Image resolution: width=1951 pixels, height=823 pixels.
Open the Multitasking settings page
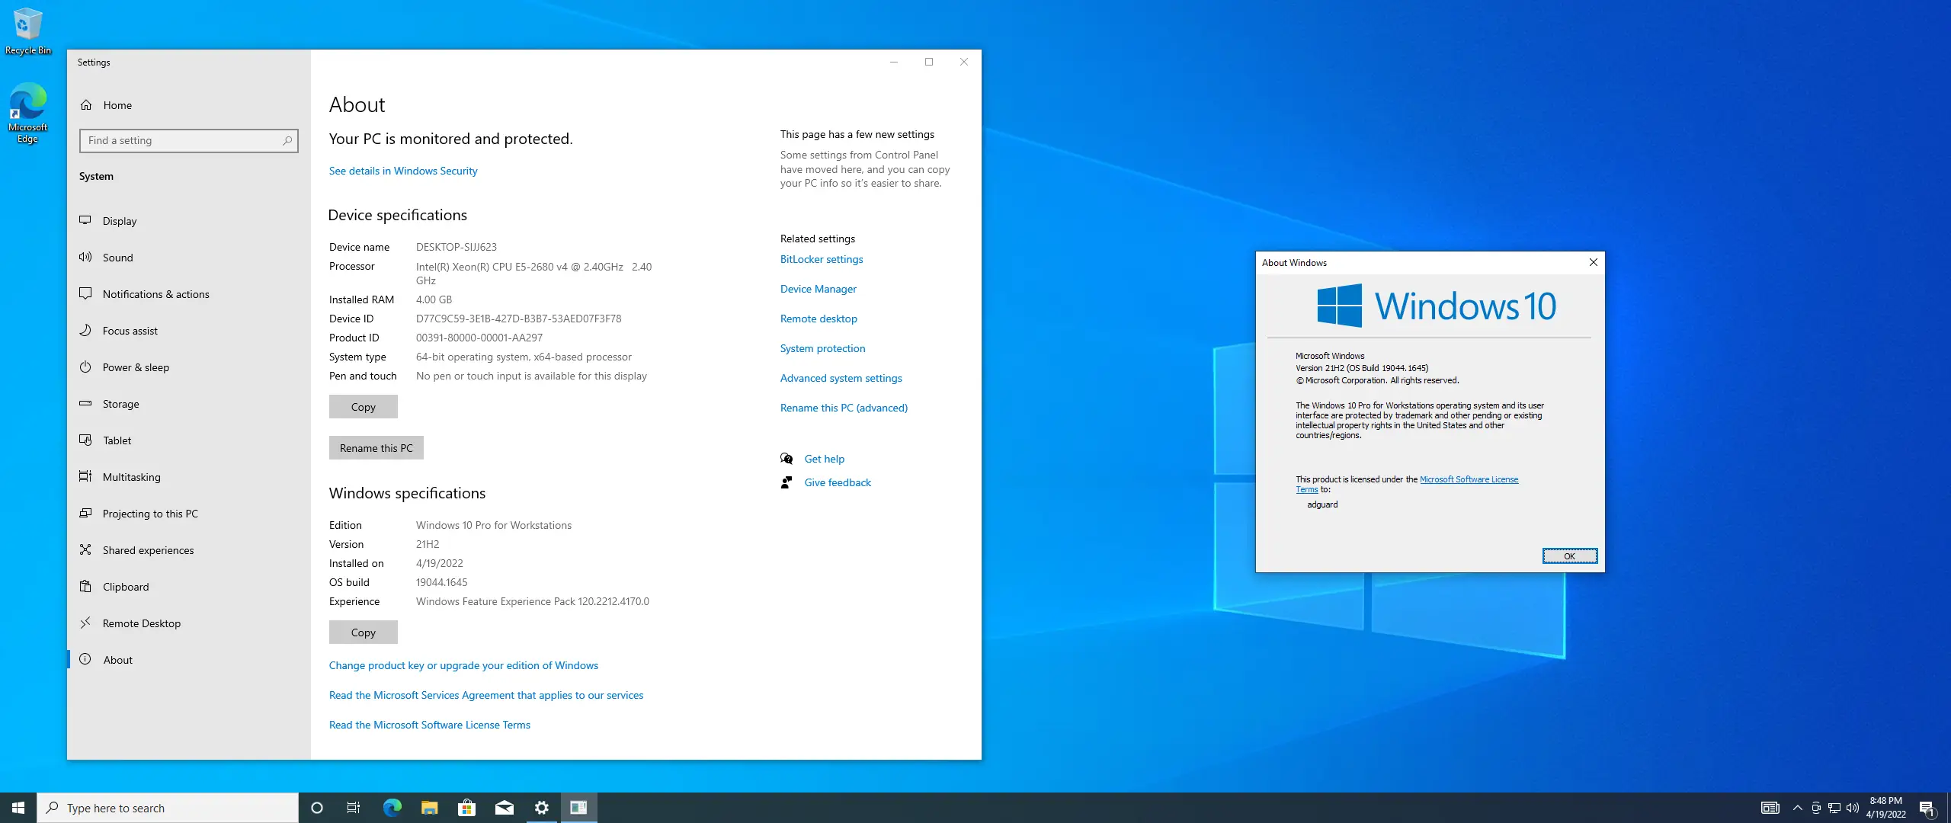point(131,477)
